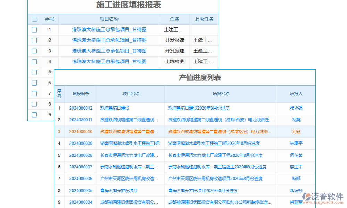Open report number 2024080011

pyautogui.click(x=81, y=120)
